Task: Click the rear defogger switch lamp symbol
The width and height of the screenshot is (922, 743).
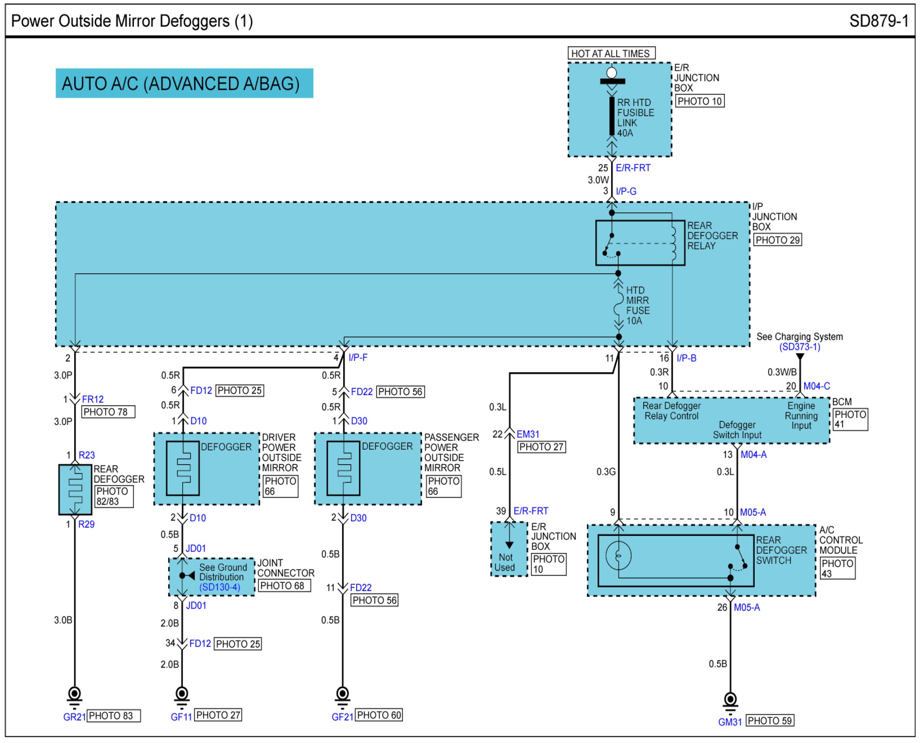Action: coord(618,556)
